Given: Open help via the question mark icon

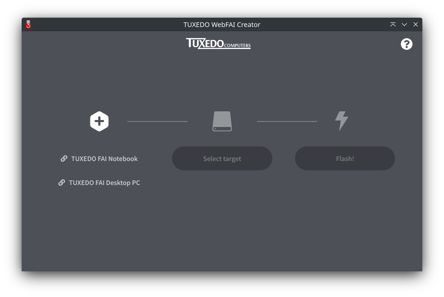Looking at the screenshot, I should coord(407,44).
